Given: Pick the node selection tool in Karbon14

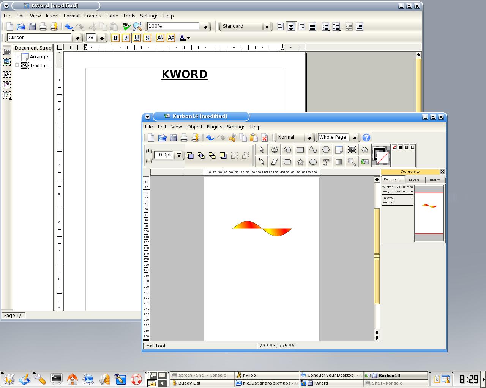Looking at the screenshot, I should (261, 162).
